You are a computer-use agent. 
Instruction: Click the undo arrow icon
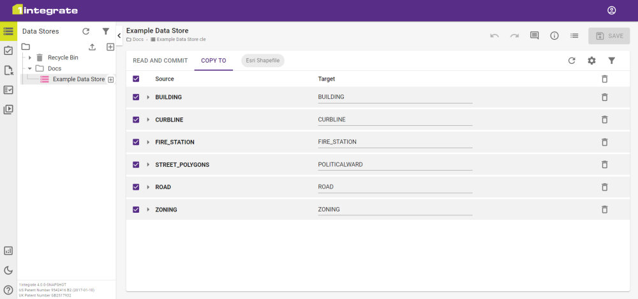click(x=494, y=36)
